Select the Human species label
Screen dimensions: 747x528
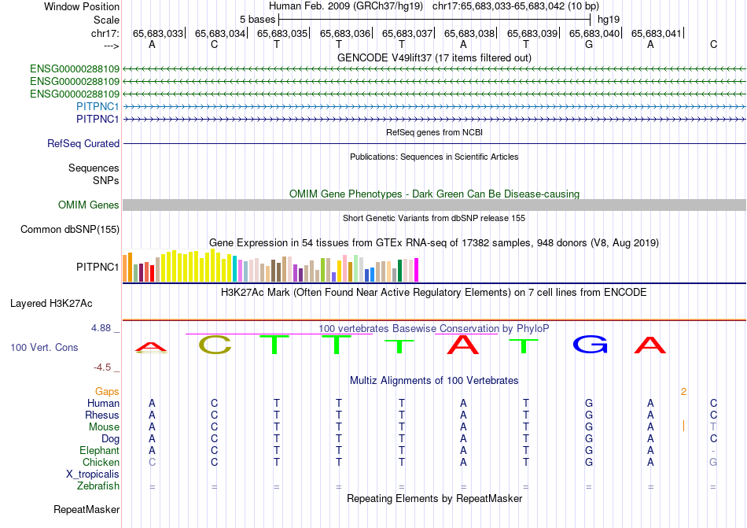coord(103,403)
